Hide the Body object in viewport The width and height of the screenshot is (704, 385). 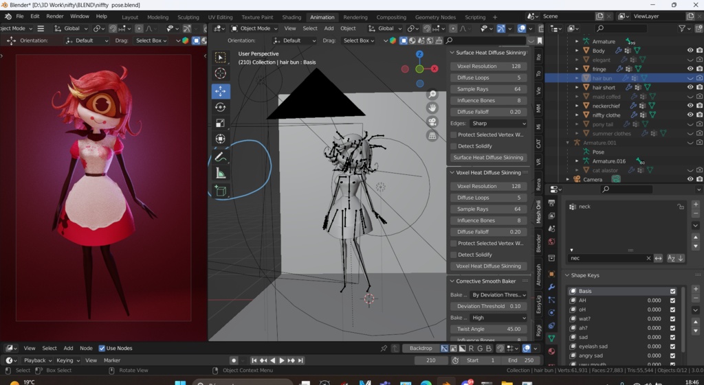[x=690, y=51]
